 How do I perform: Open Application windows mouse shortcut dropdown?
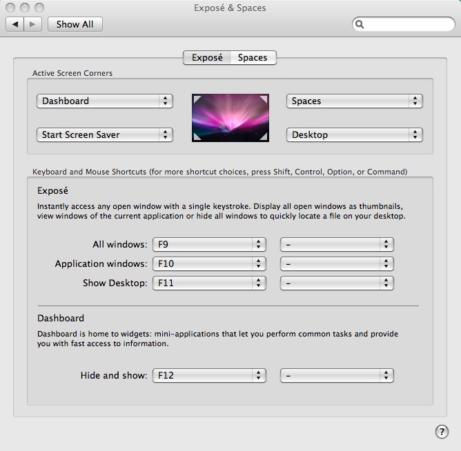(x=337, y=264)
